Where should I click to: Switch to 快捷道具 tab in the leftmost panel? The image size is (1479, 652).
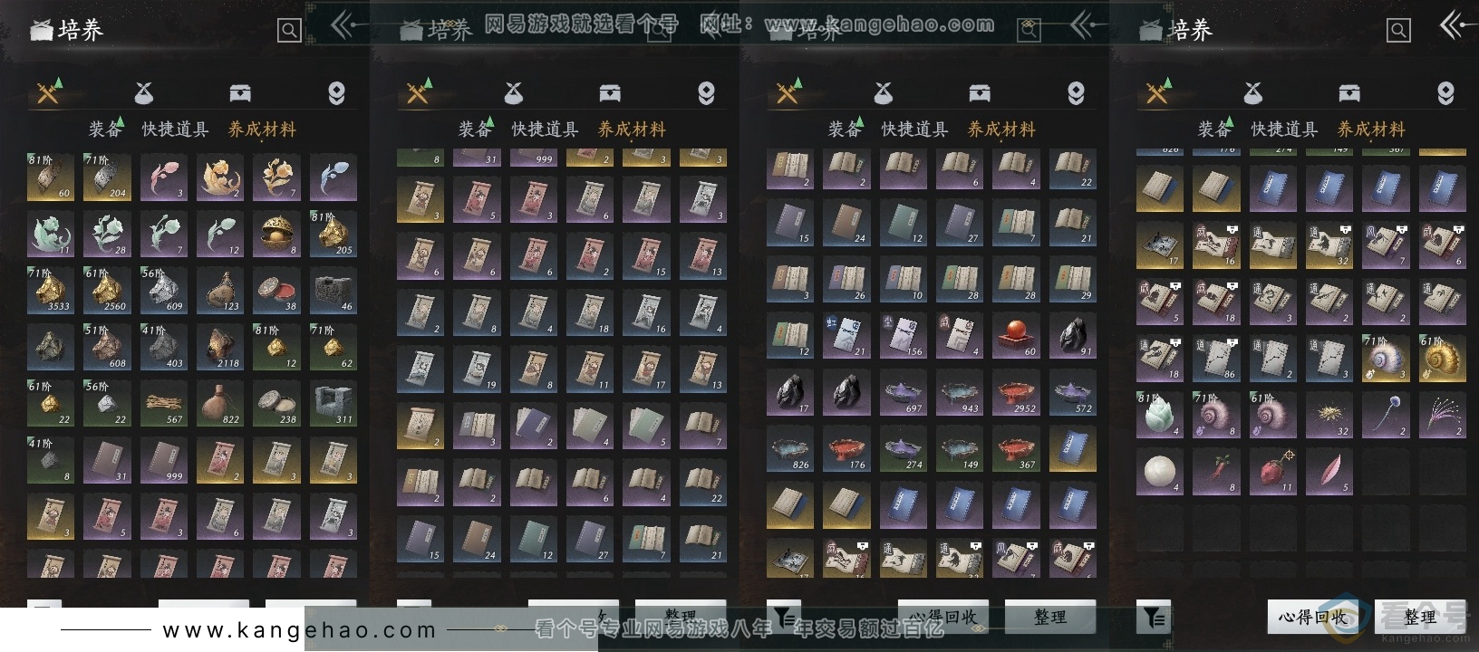(x=176, y=129)
